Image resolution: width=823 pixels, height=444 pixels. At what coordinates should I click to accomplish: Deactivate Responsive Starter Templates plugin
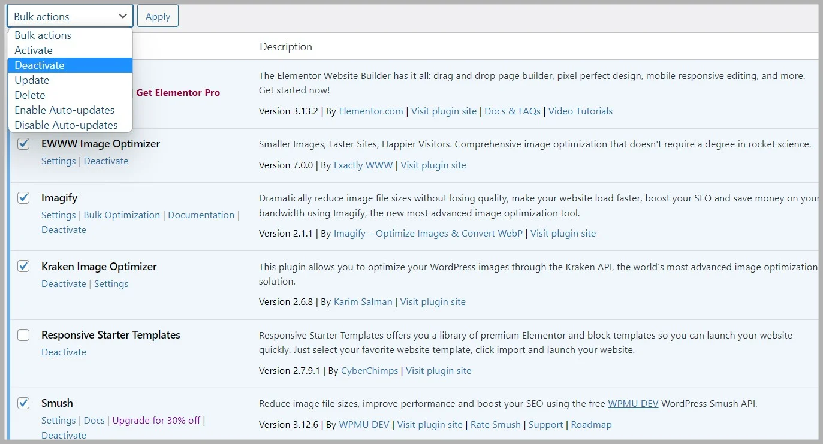click(64, 352)
